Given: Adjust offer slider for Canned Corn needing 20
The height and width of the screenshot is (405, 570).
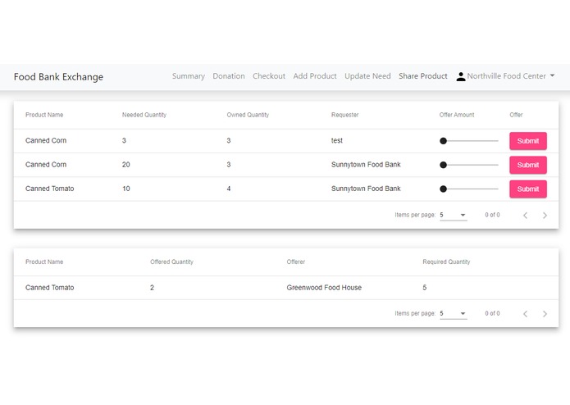Looking at the screenshot, I should 468,165.
